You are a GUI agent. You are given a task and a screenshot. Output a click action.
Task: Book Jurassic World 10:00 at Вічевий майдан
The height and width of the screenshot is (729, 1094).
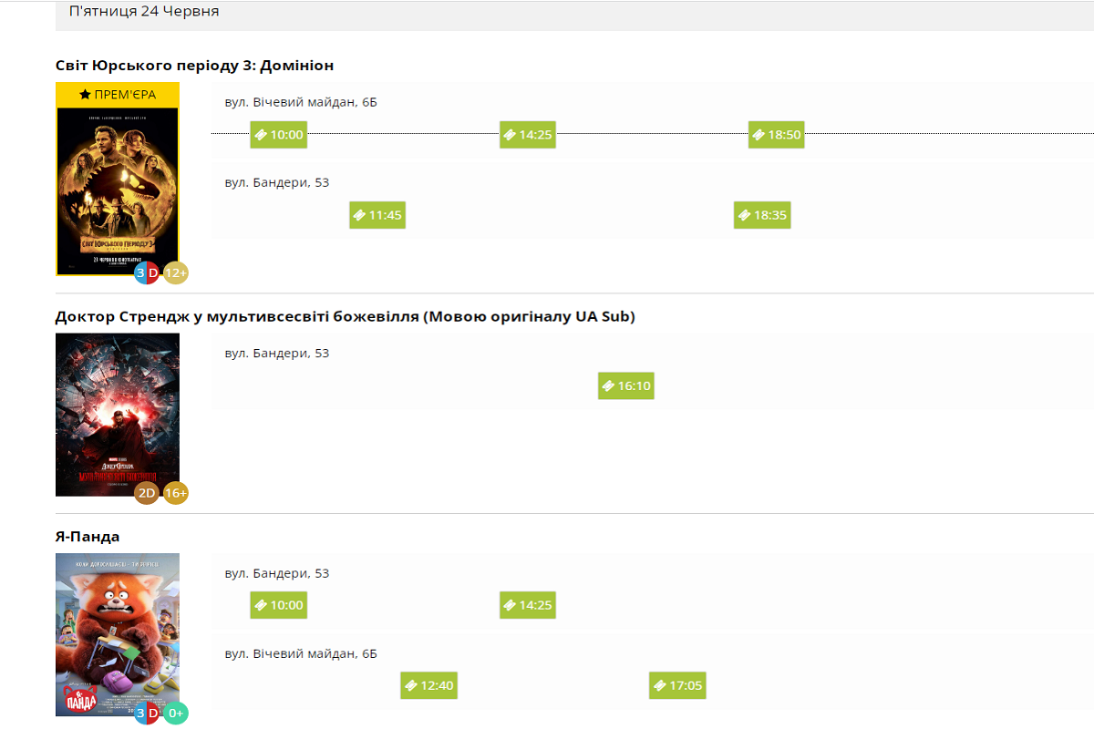click(279, 135)
